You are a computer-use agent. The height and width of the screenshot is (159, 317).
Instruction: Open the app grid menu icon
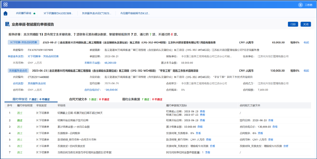(6, 5)
